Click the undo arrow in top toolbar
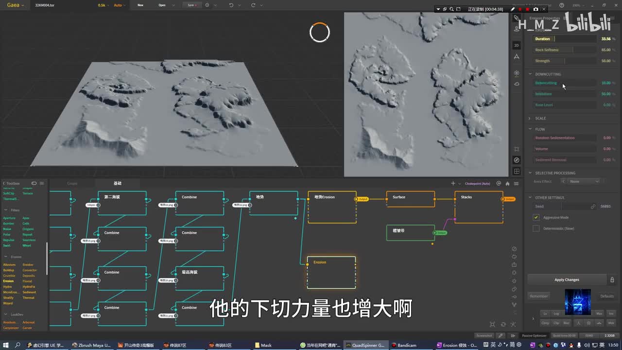 (x=231, y=5)
